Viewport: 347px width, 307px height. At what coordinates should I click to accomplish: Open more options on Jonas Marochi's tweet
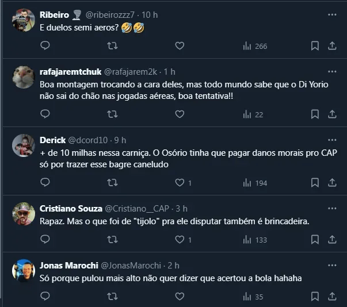click(331, 265)
